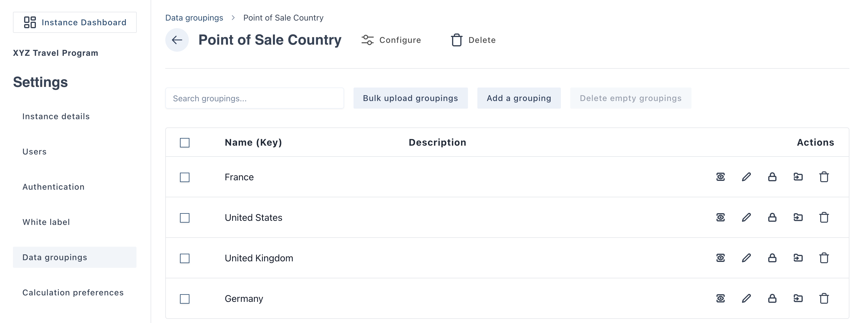Click the pencil icon for Germany
The height and width of the screenshot is (323, 860).
pos(746,299)
